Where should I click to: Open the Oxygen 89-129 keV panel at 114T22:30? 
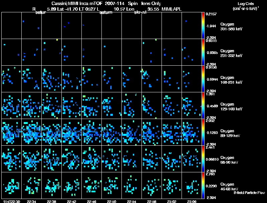pos(12,132)
